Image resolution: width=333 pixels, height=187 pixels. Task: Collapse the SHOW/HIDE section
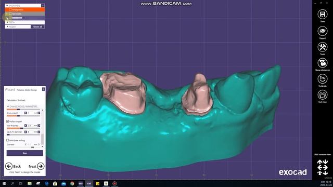point(7,6)
